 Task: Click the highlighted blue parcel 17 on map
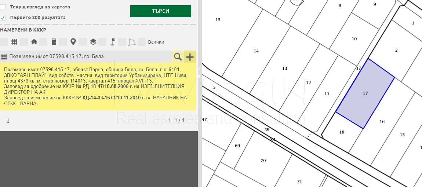[x=365, y=94]
